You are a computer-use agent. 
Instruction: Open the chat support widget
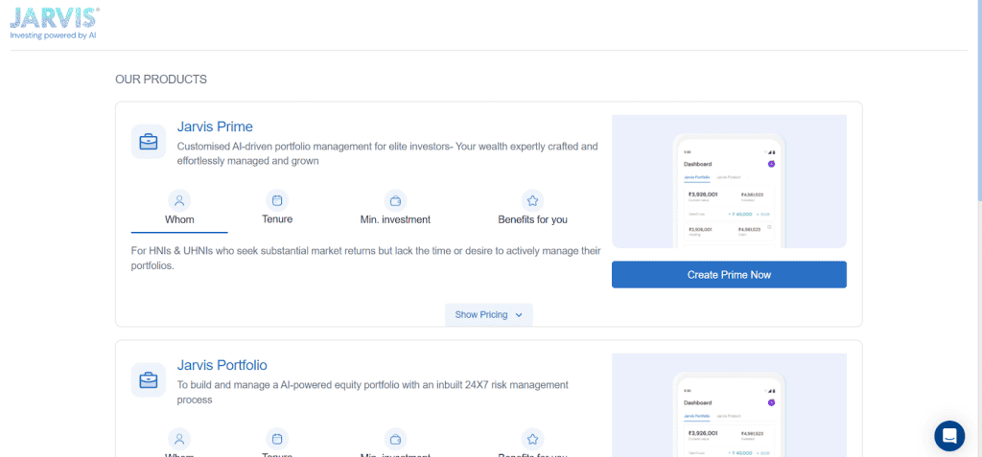948,436
